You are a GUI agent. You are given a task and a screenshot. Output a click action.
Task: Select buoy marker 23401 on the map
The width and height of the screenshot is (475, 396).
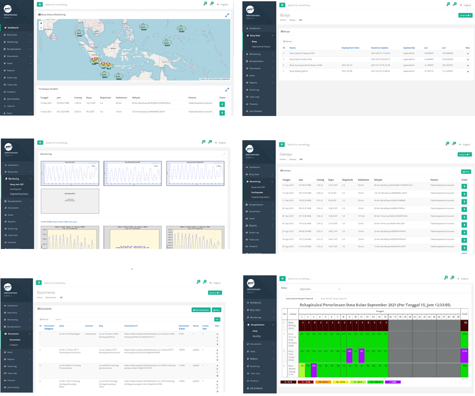[x=79, y=32]
